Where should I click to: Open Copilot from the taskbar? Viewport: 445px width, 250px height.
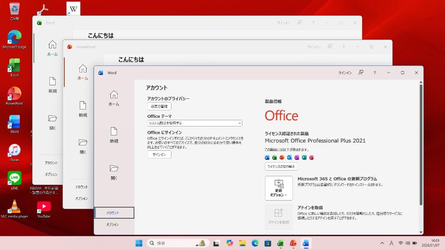(230, 243)
